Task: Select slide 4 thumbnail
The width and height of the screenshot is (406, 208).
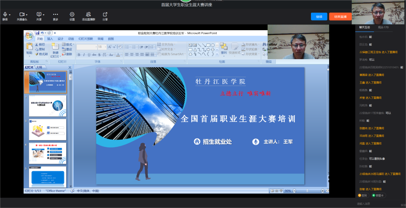Action: point(48,153)
